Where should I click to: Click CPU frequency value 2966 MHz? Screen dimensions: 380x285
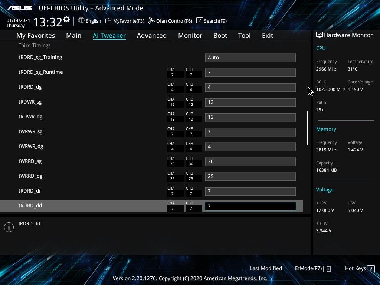coord(326,69)
